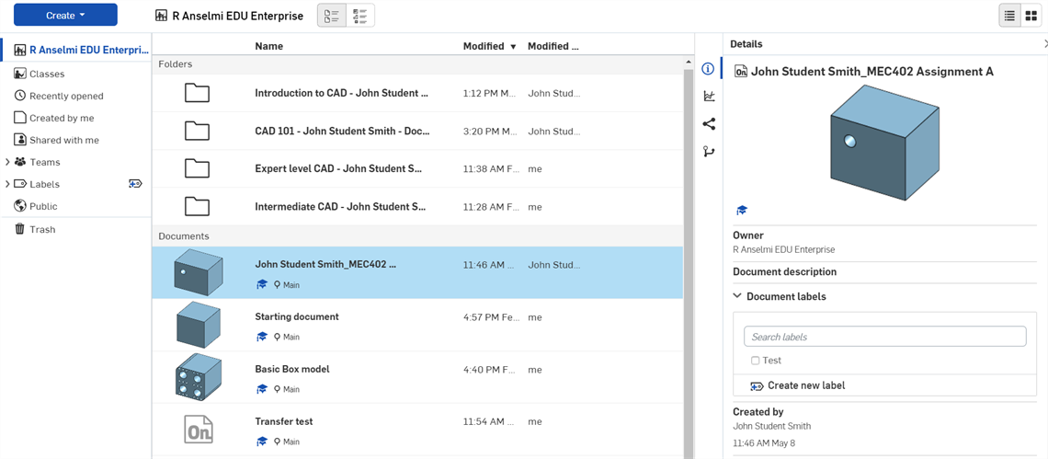This screenshot has height=459, width=1048.
Task: Open Classes in sidebar
Action: coord(47,74)
